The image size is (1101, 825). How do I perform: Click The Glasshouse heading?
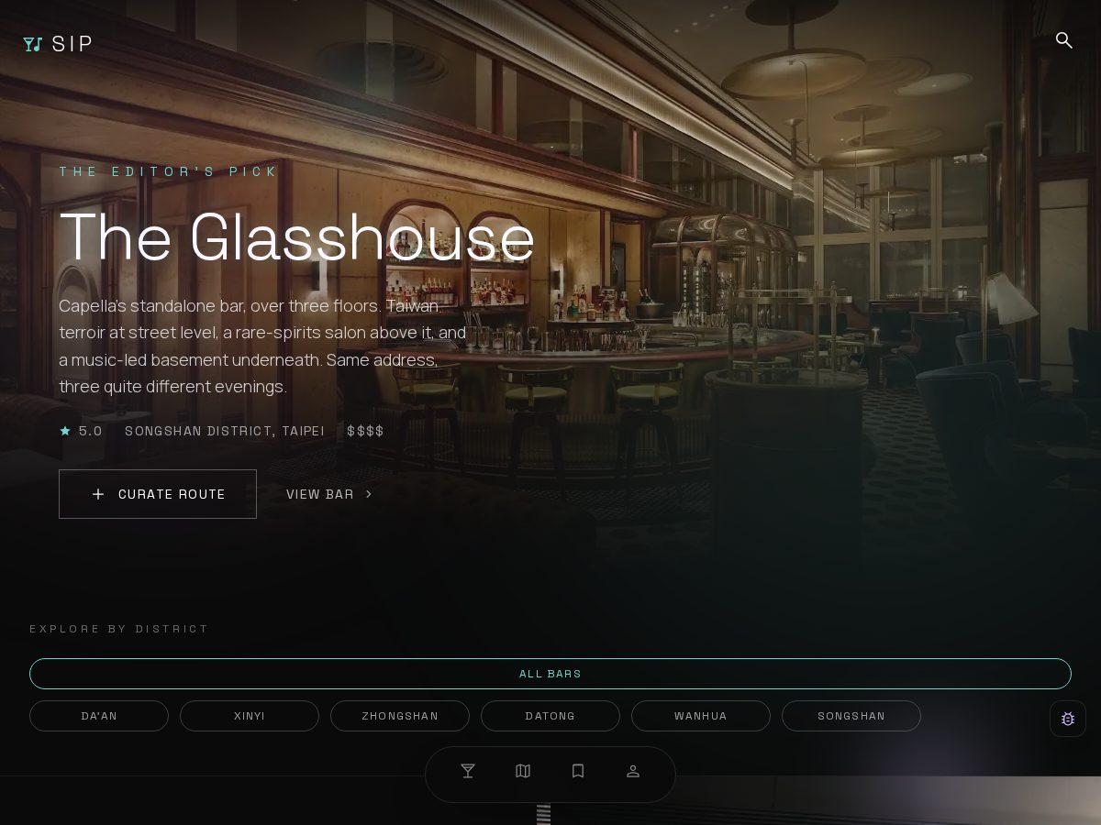pyautogui.click(x=297, y=237)
